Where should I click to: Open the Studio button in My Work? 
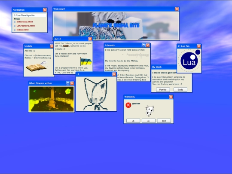[x=180, y=90]
